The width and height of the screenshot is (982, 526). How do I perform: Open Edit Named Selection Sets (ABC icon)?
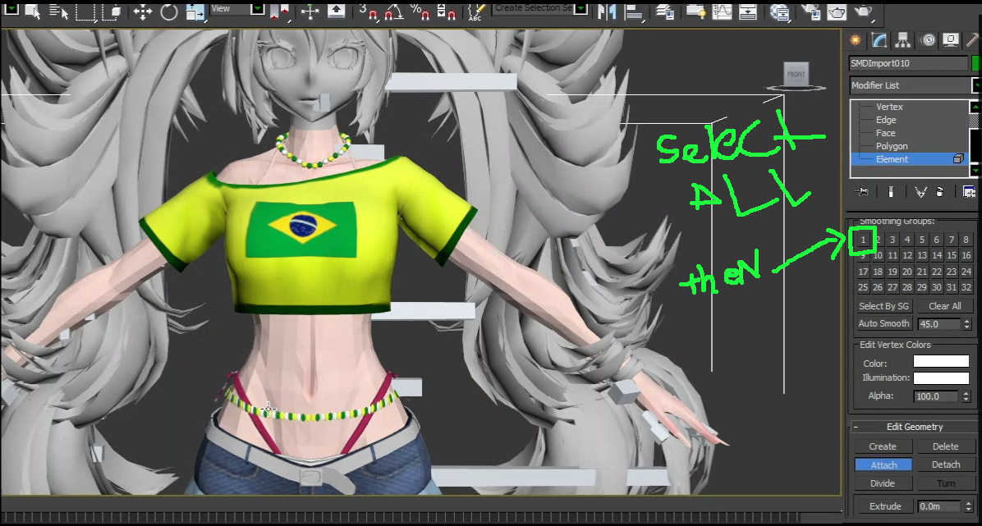pos(476,11)
